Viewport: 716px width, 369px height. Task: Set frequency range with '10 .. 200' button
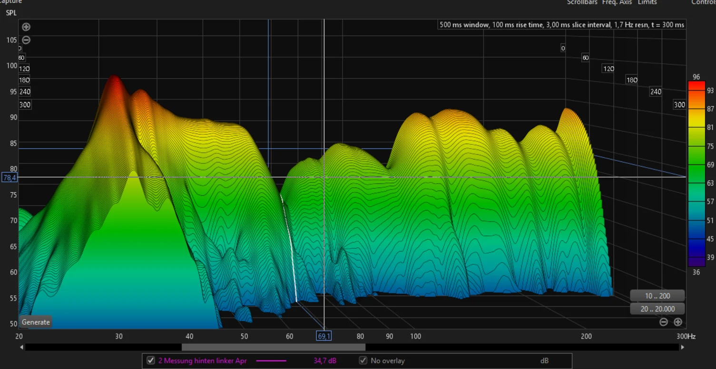[657, 296]
